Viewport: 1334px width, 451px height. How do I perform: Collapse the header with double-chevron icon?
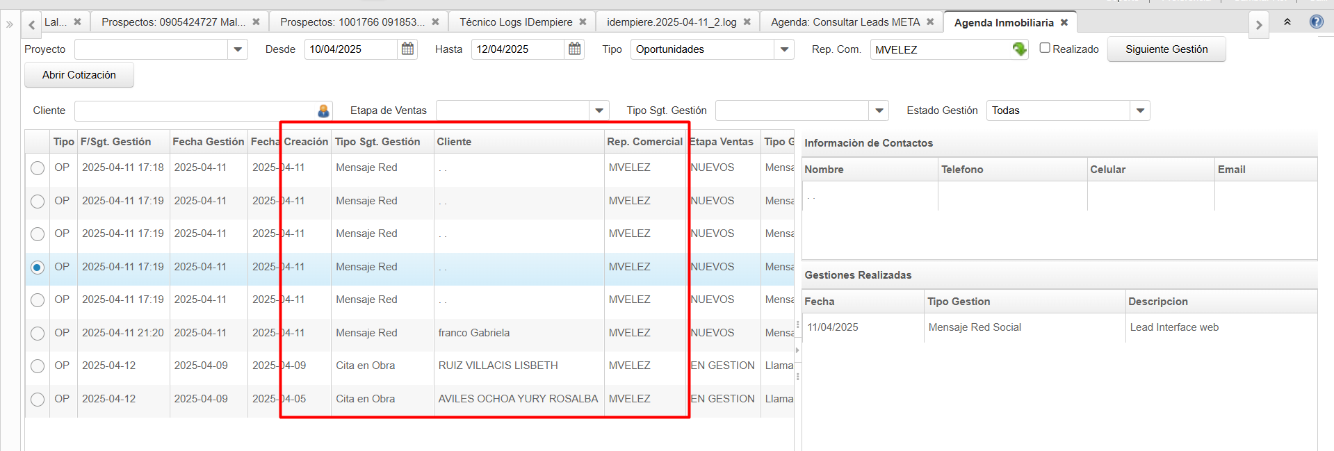[x=1287, y=22]
